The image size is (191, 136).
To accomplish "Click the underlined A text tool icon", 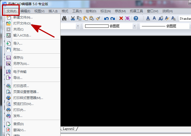I will (x=148, y=18).
